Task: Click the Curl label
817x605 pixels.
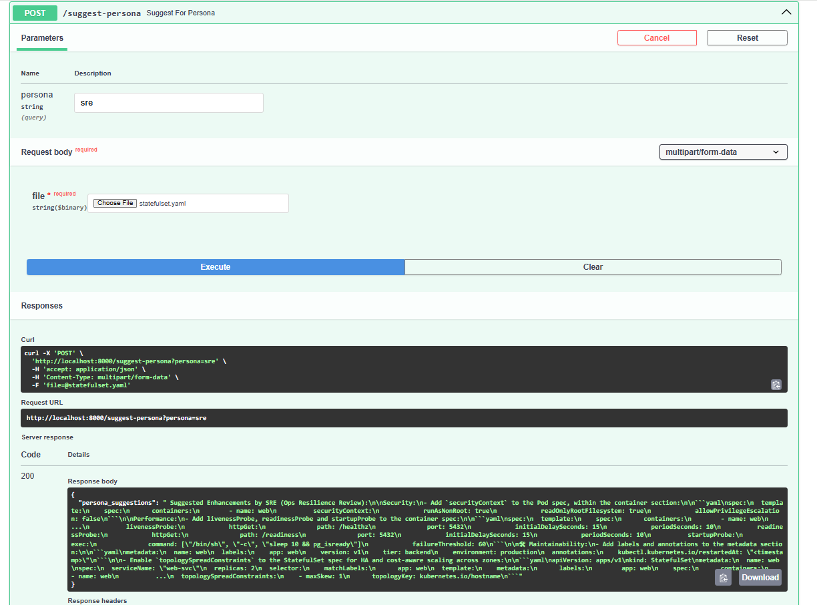Action: [28, 340]
